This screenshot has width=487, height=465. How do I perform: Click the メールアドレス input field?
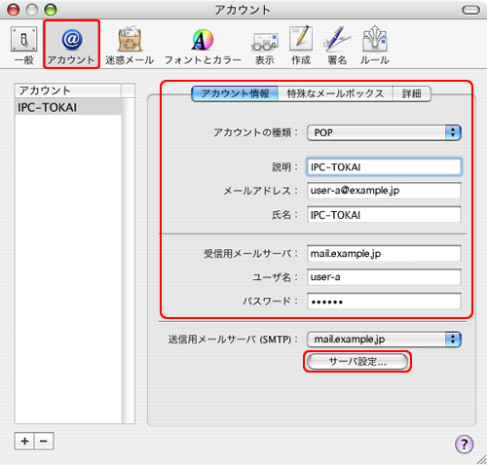[384, 191]
